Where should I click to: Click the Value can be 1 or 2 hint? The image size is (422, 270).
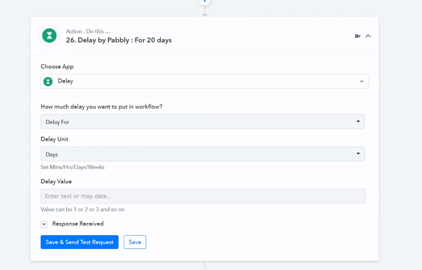click(x=82, y=209)
